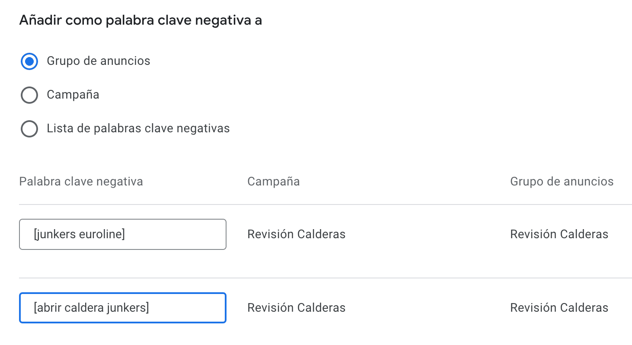Click 'Lista de palabras clave negativas' label text
632x345 pixels.
pyautogui.click(x=138, y=128)
